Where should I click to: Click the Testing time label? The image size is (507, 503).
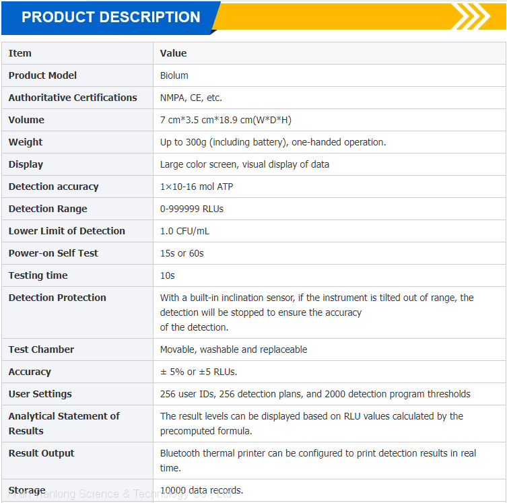pos(38,275)
